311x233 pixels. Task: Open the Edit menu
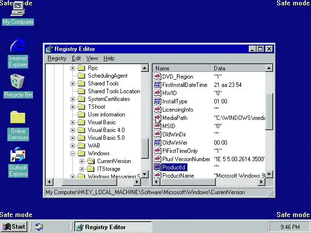[x=76, y=58]
